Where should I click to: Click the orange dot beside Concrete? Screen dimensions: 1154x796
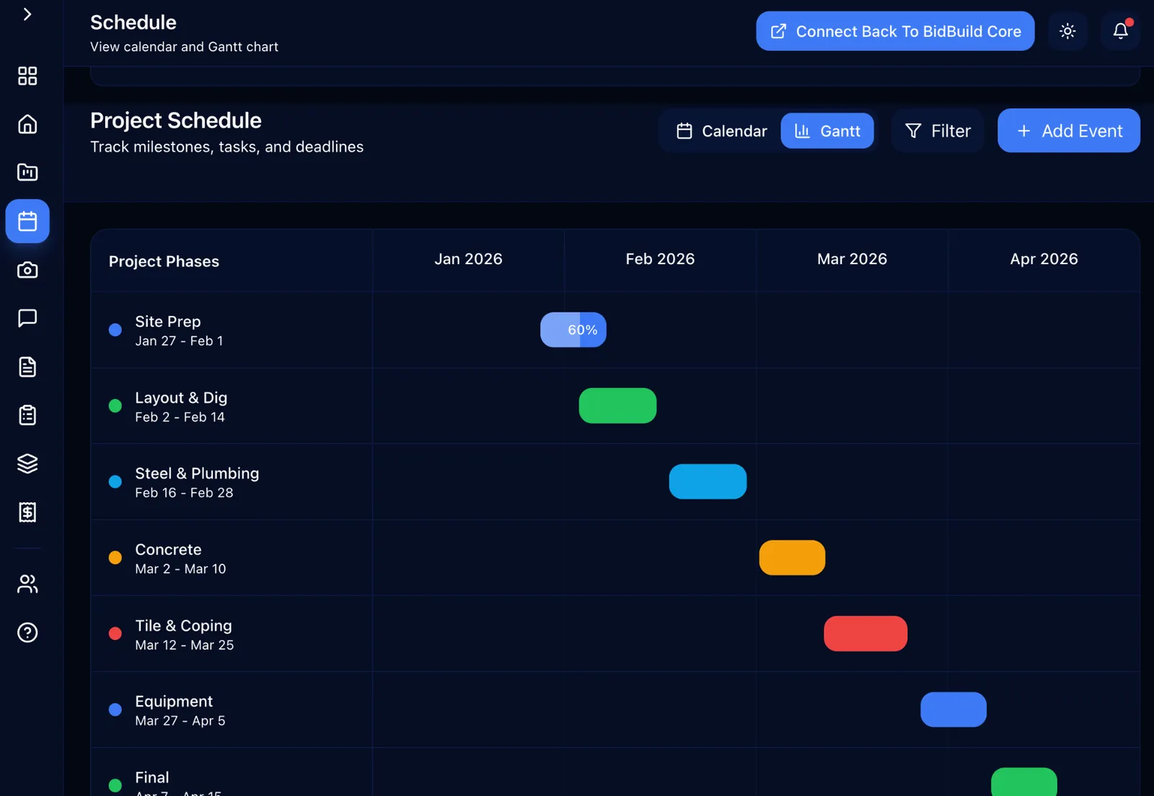pyautogui.click(x=115, y=558)
